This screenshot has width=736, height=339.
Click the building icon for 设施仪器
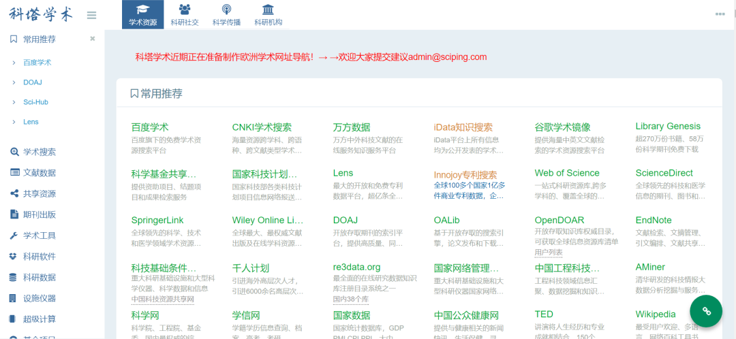(x=14, y=298)
